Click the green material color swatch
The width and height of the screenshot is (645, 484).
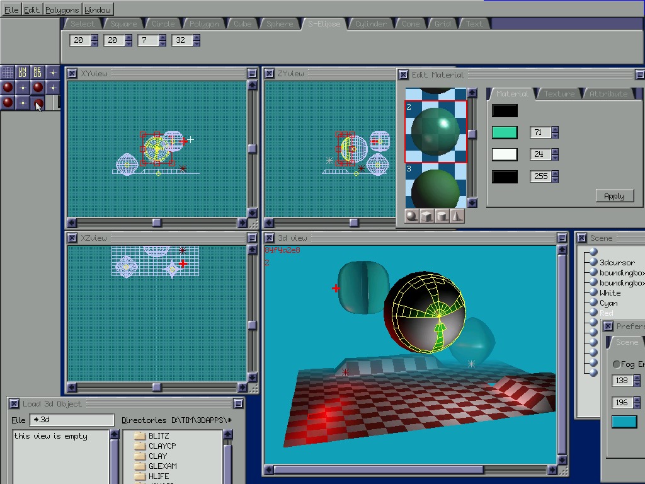point(505,132)
